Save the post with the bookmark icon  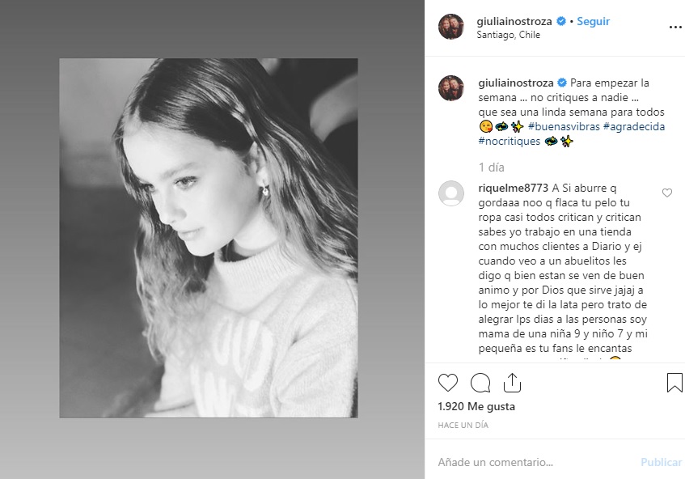pyautogui.click(x=674, y=383)
